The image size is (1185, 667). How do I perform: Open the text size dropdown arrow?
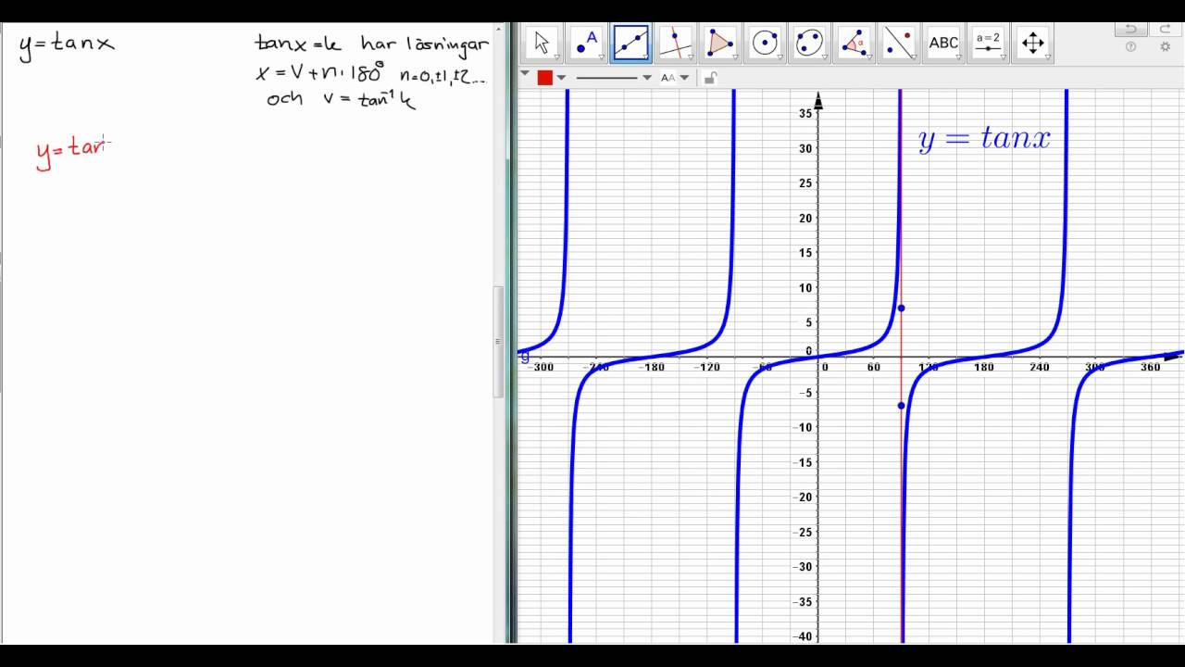(685, 78)
